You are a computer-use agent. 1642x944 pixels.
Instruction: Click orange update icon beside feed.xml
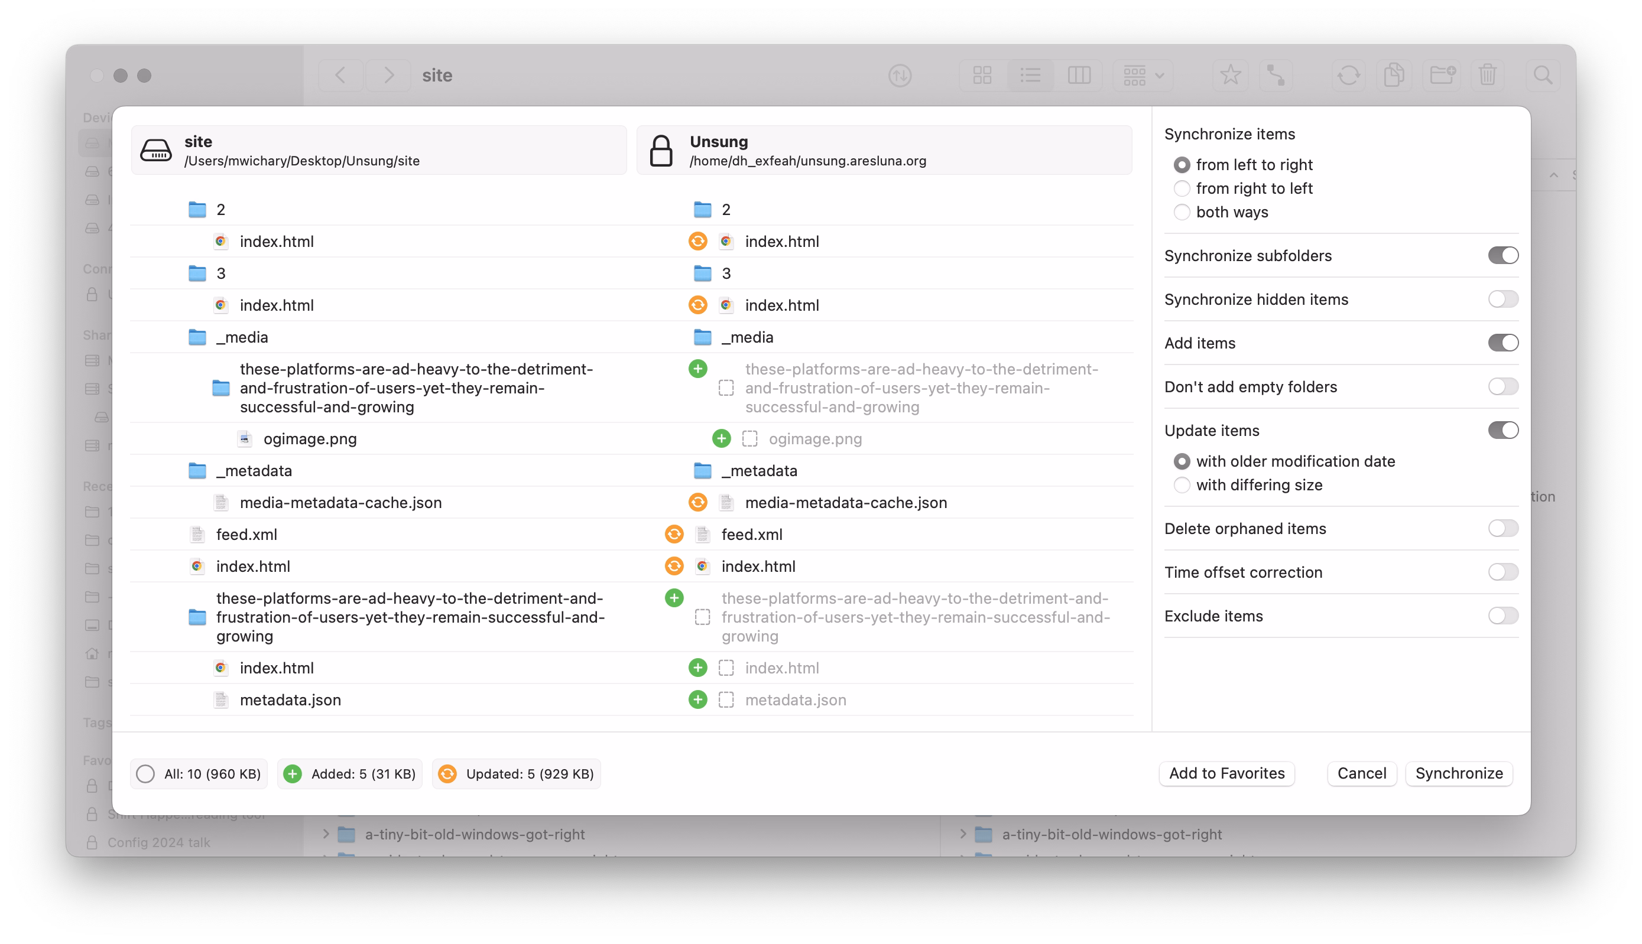pos(674,534)
